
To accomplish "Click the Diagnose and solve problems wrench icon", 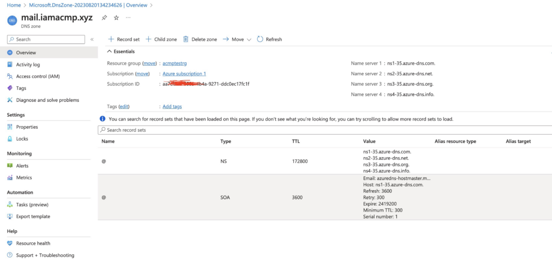I will tap(10, 100).
